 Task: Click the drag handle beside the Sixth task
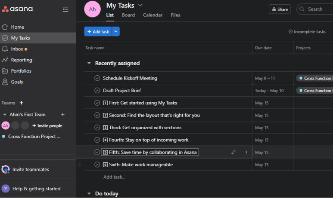click(x=80, y=164)
